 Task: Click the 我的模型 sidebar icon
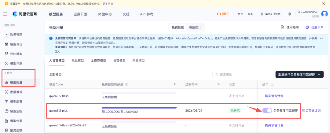6,54
